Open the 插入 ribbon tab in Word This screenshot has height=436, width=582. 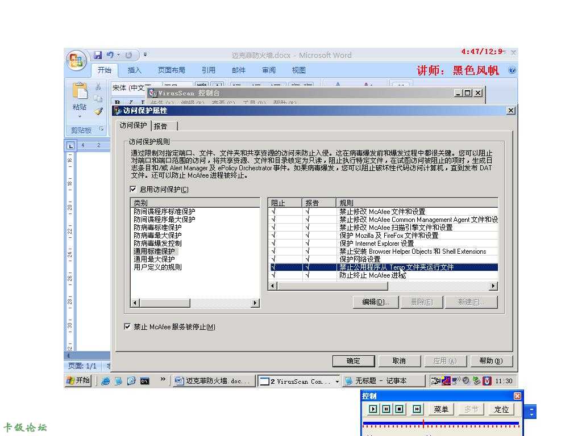134,70
